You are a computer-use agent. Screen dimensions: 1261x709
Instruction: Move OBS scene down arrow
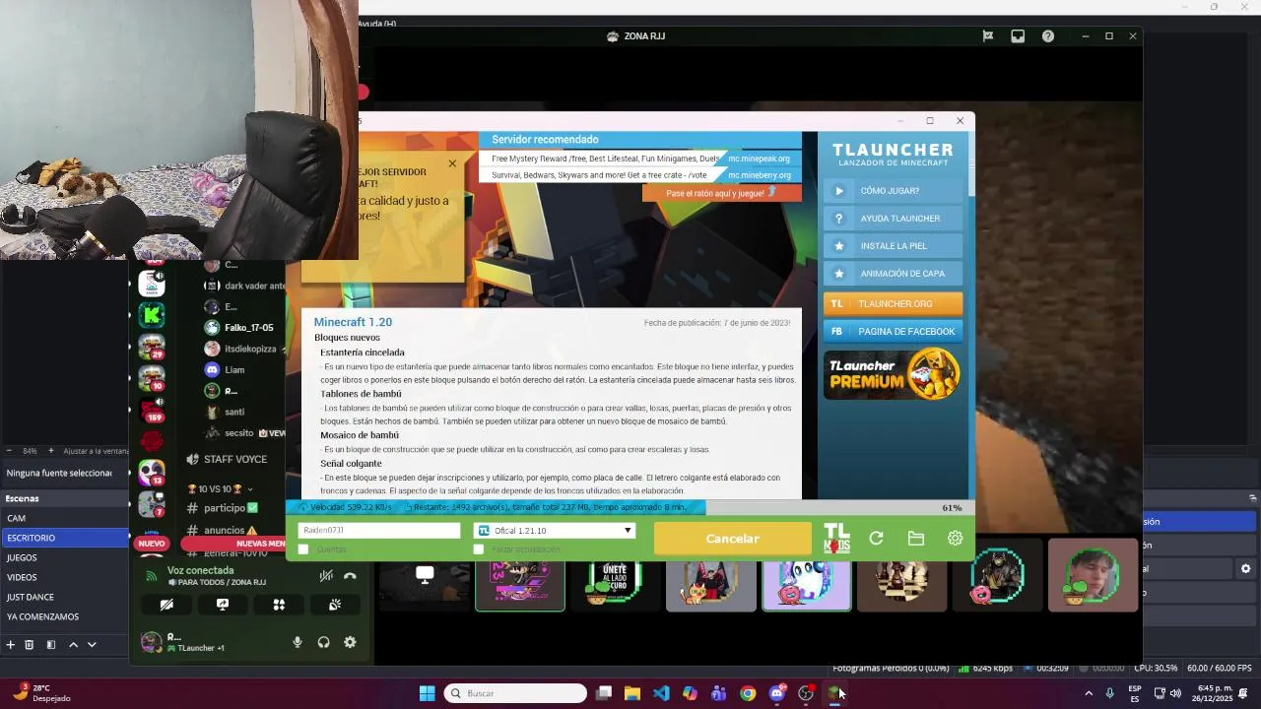[92, 645]
